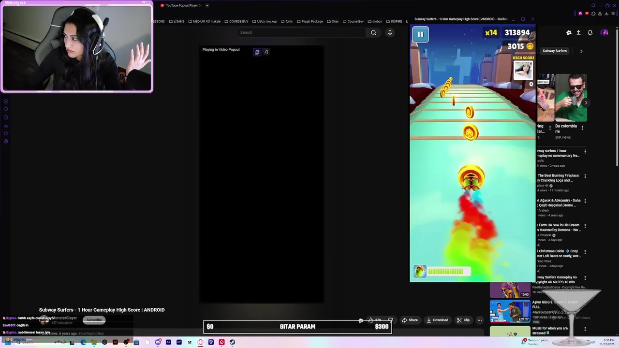Image resolution: width=619 pixels, height=348 pixels.
Task: Open the 'Bu colombia mı' Short thumbnail
Action: click(571, 98)
